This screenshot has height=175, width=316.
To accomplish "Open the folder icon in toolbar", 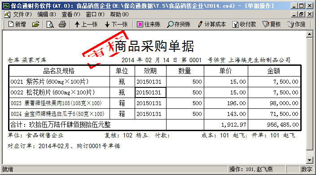I will point(35,24).
